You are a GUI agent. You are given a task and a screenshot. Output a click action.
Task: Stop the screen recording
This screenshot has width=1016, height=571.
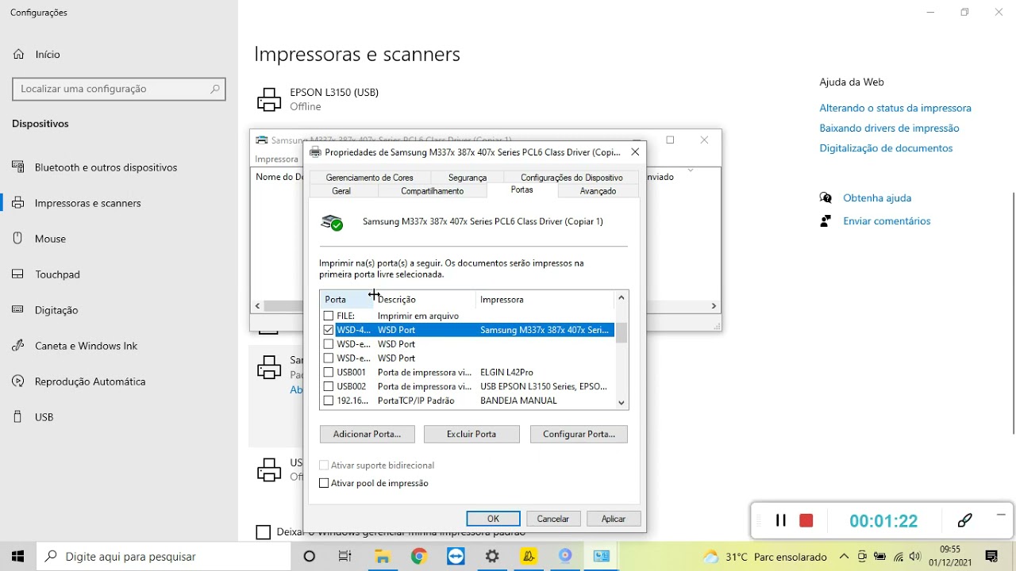pos(806,520)
